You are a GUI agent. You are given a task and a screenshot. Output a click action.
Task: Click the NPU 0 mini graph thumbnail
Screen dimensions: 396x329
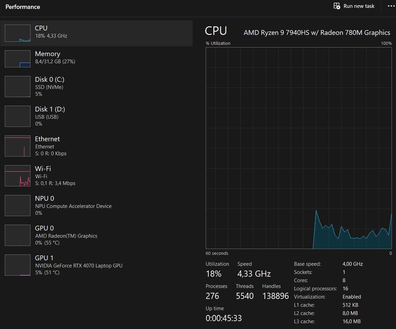18,206
